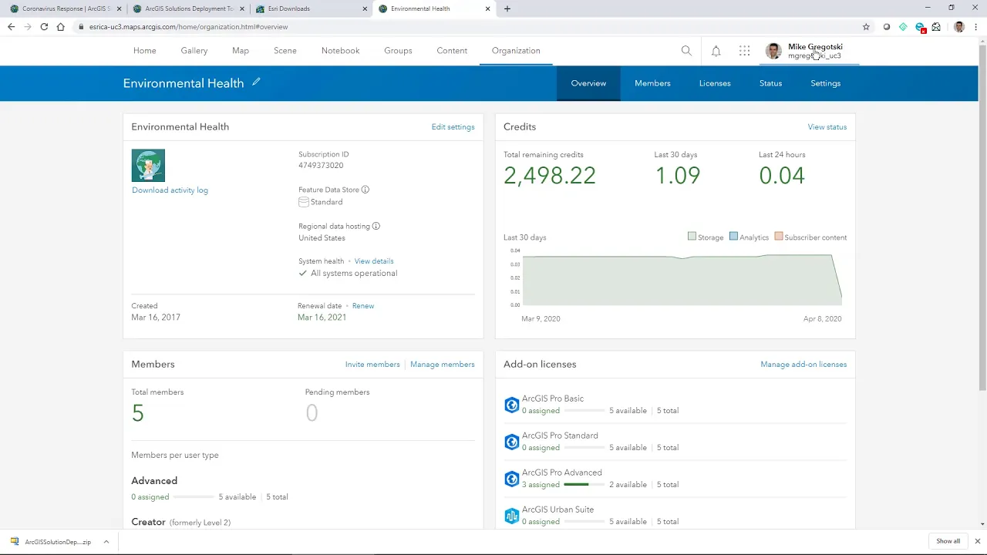Open Scene navigation item
The image size is (987, 555).
point(285,51)
